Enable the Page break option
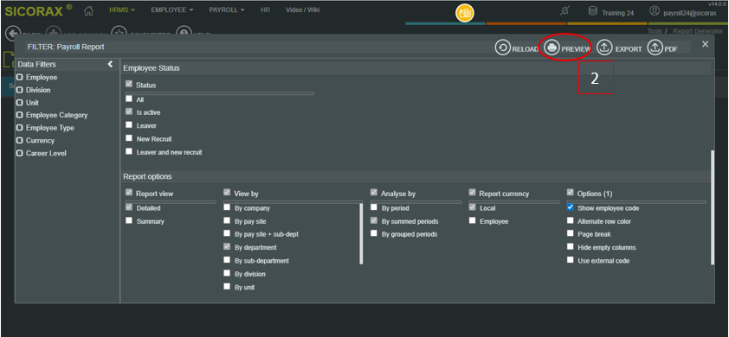 click(570, 233)
